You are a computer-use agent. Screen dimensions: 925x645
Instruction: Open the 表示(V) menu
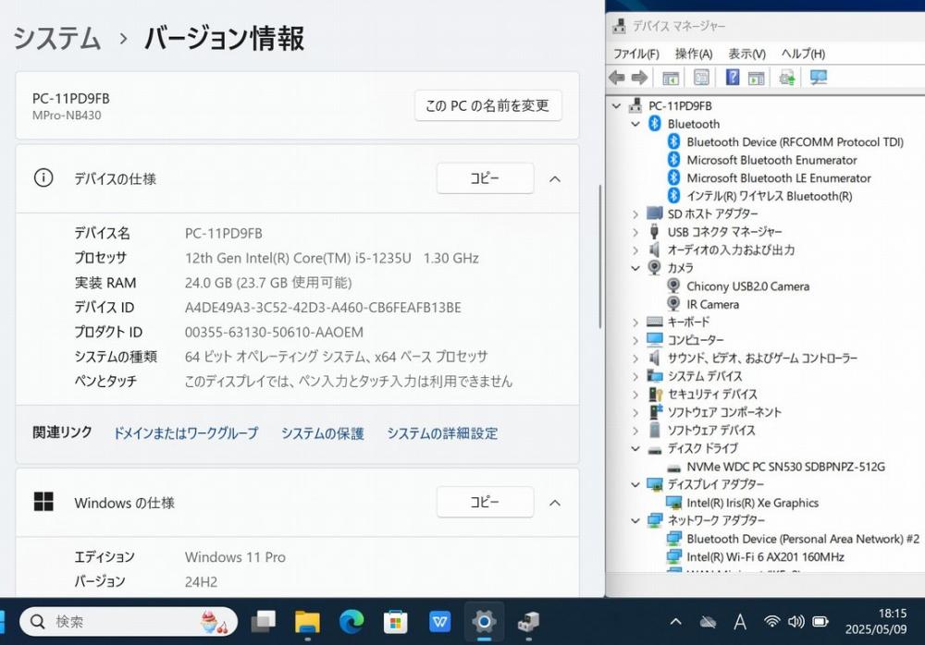(746, 54)
